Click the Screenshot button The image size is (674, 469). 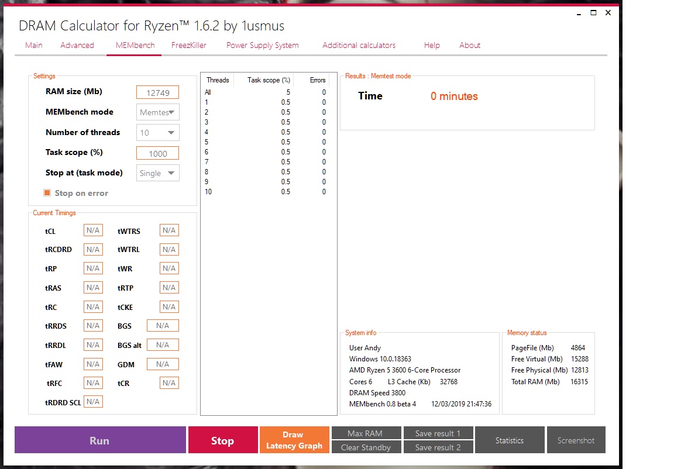576,440
